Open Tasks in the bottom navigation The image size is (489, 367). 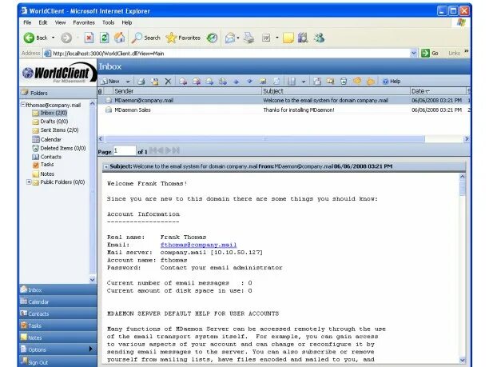58,325
